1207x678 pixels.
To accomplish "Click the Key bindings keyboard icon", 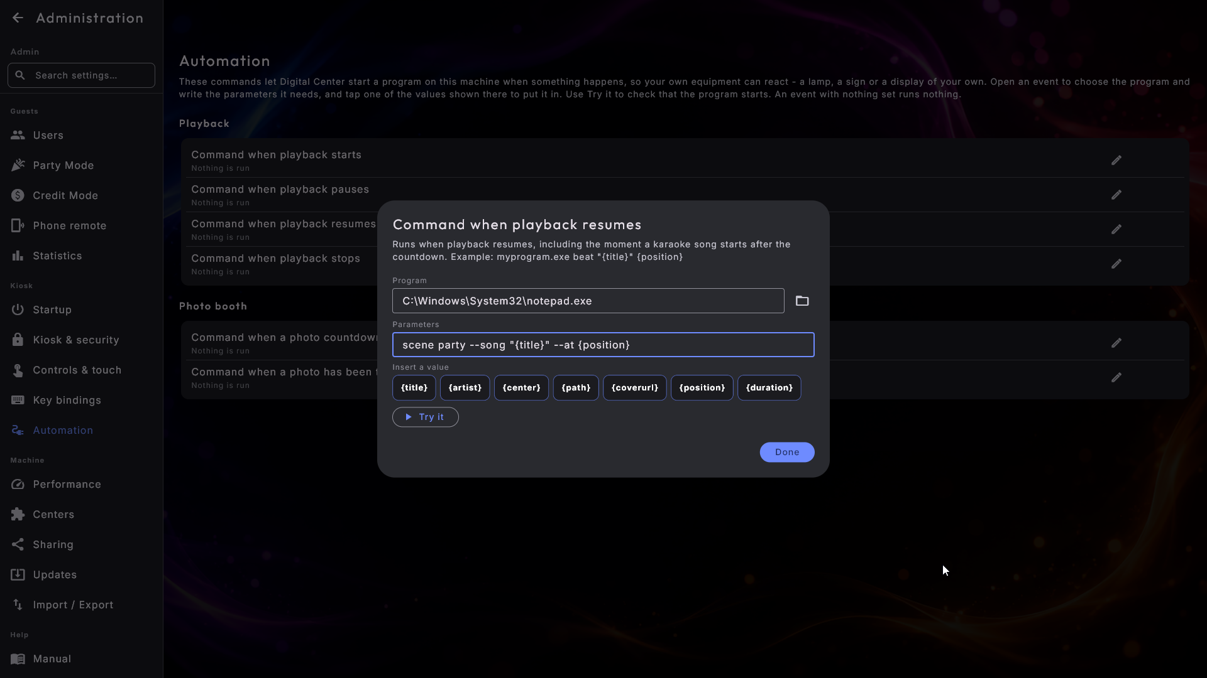I will (18, 400).
